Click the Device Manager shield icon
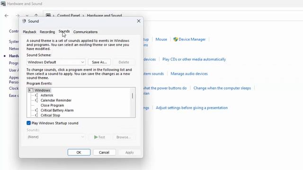This screenshot has height=170, width=303. coord(176,39)
